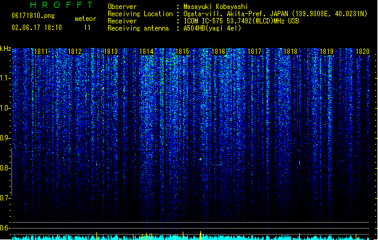Click the 1820 time marker
The width and height of the screenshot is (378, 240).
point(362,51)
